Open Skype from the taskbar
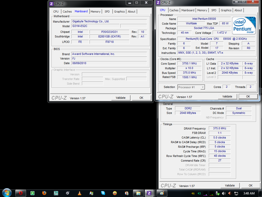Screen dimensions: 262x197 103,193
